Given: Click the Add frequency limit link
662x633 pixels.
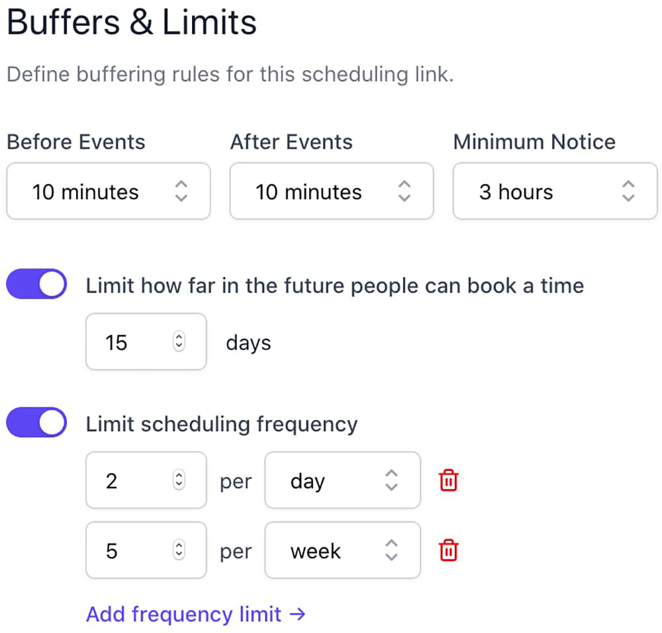Looking at the screenshot, I should click(184, 614).
